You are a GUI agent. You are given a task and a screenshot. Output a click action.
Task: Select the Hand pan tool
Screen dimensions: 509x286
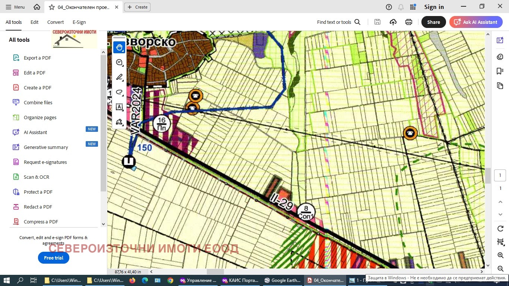[119, 47]
